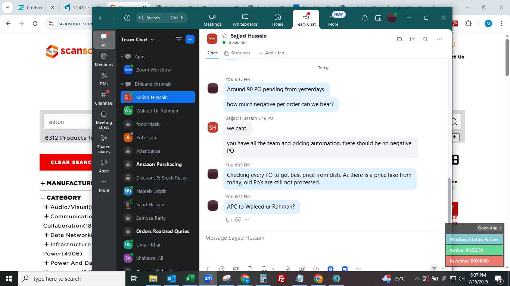The image size is (510, 286).
Task: Toggle text formatting in the composer
Action: coord(208,269)
